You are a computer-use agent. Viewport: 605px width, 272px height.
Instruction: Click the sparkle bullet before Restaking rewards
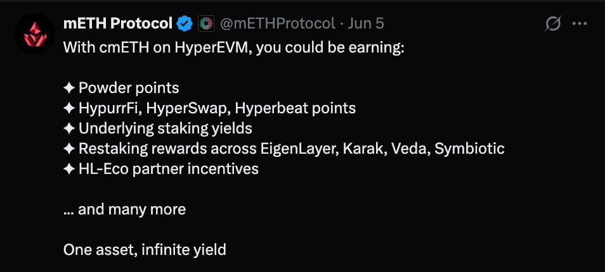tap(68, 149)
